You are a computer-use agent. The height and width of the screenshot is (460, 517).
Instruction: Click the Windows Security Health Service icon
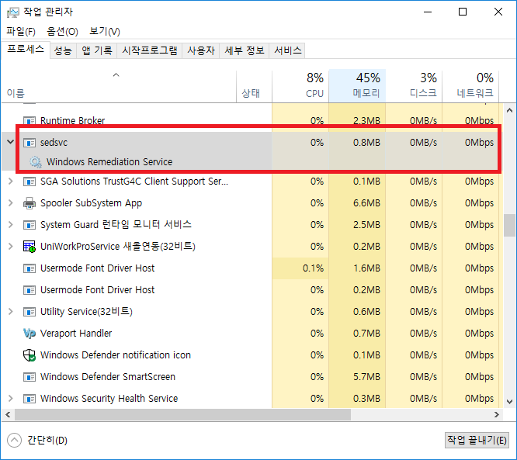pyautogui.click(x=29, y=399)
